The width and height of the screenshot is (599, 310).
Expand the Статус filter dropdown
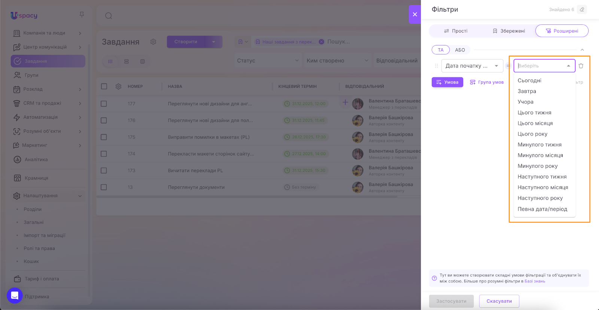click(268, 61)
